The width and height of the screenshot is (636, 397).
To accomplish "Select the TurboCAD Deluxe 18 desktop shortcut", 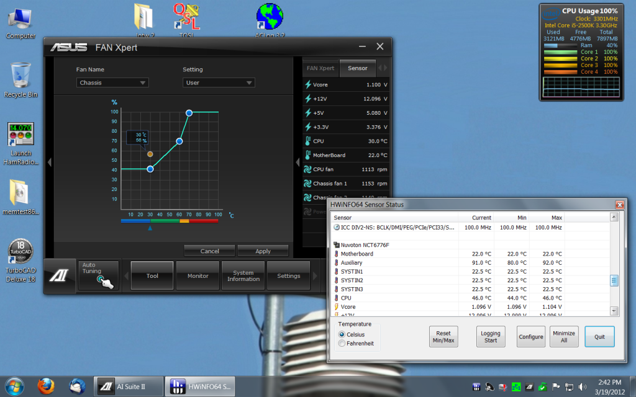I will (20, 261).
